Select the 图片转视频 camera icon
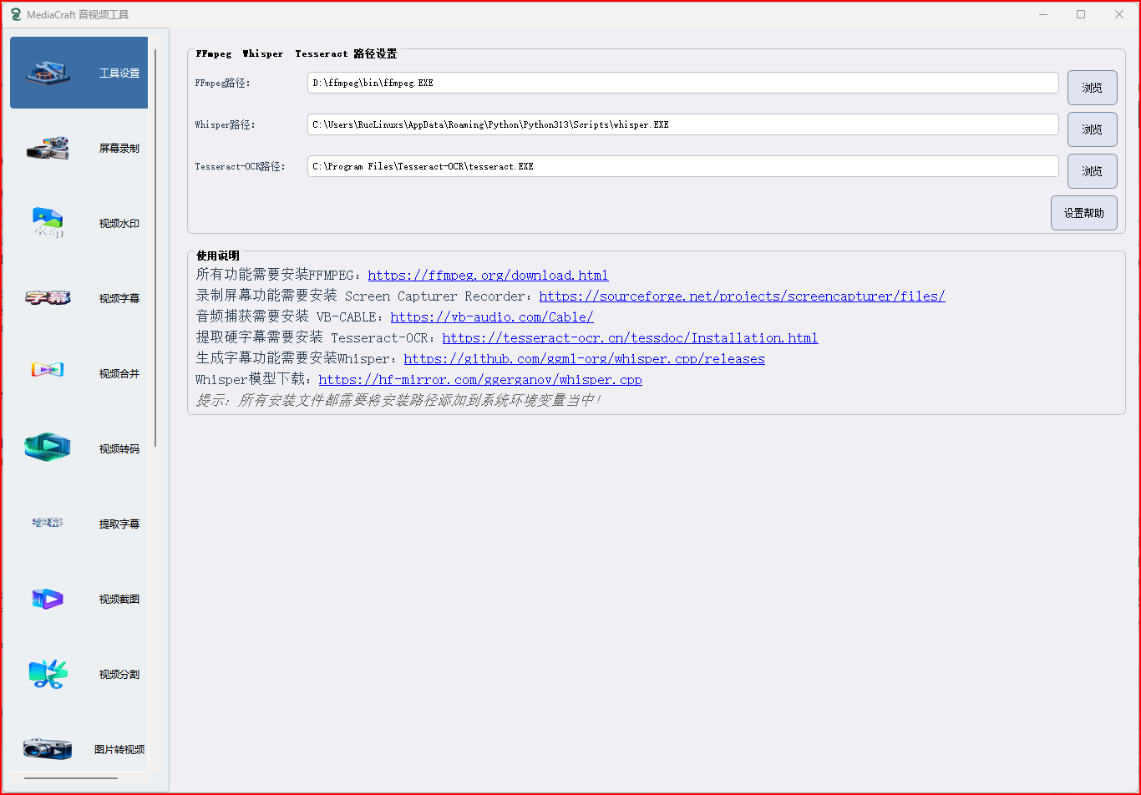Image resolution: width=1141 pixels, height=795 pixels. 48,748
